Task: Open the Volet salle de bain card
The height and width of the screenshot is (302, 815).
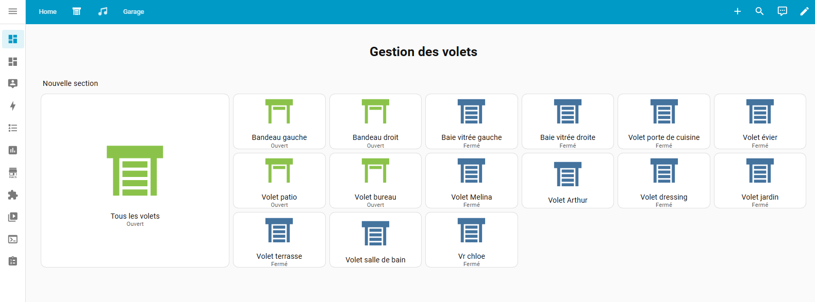Action: (375, 240)
